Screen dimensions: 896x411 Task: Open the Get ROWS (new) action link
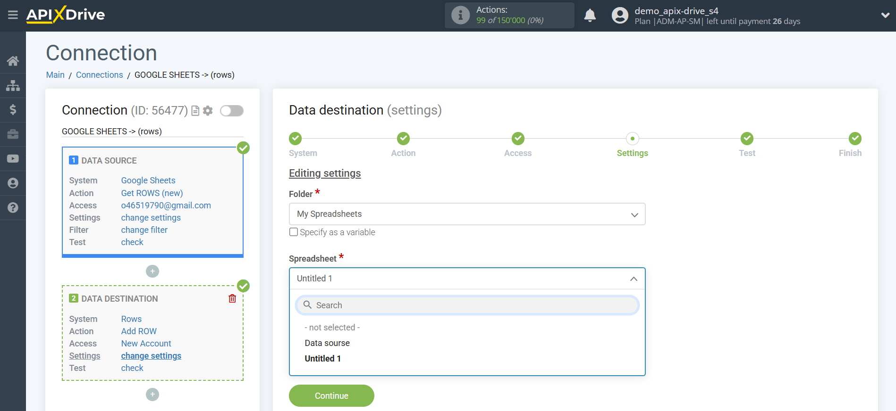pyautogui.click(x=152, y=193)
